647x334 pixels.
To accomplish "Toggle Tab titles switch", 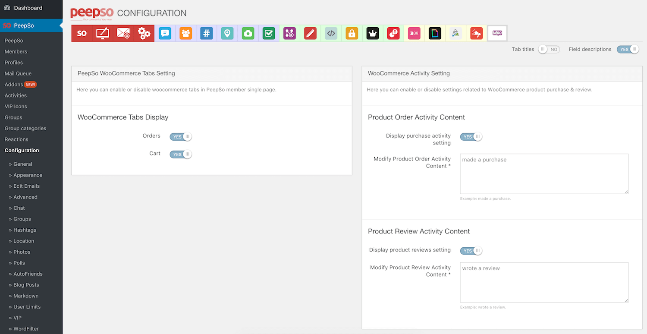I will [x=549, y=49].
